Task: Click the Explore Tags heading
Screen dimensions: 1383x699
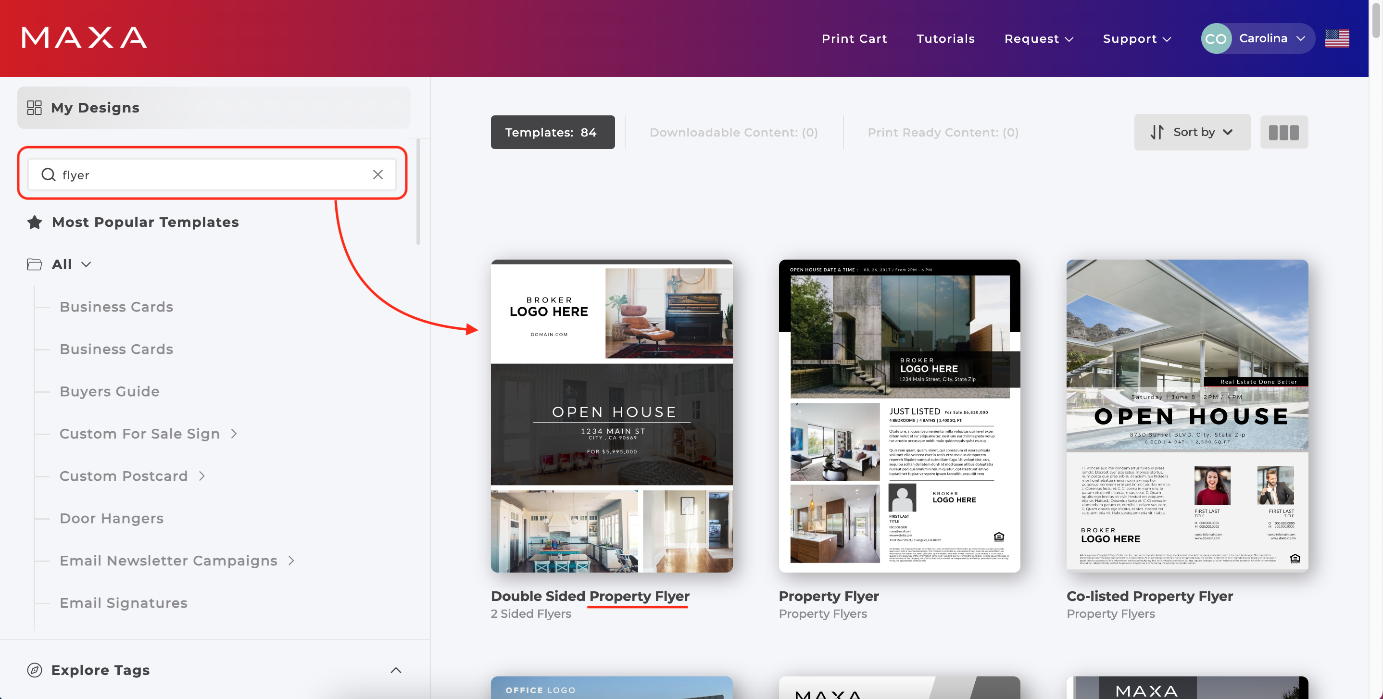Action: [x=100, y=670]
